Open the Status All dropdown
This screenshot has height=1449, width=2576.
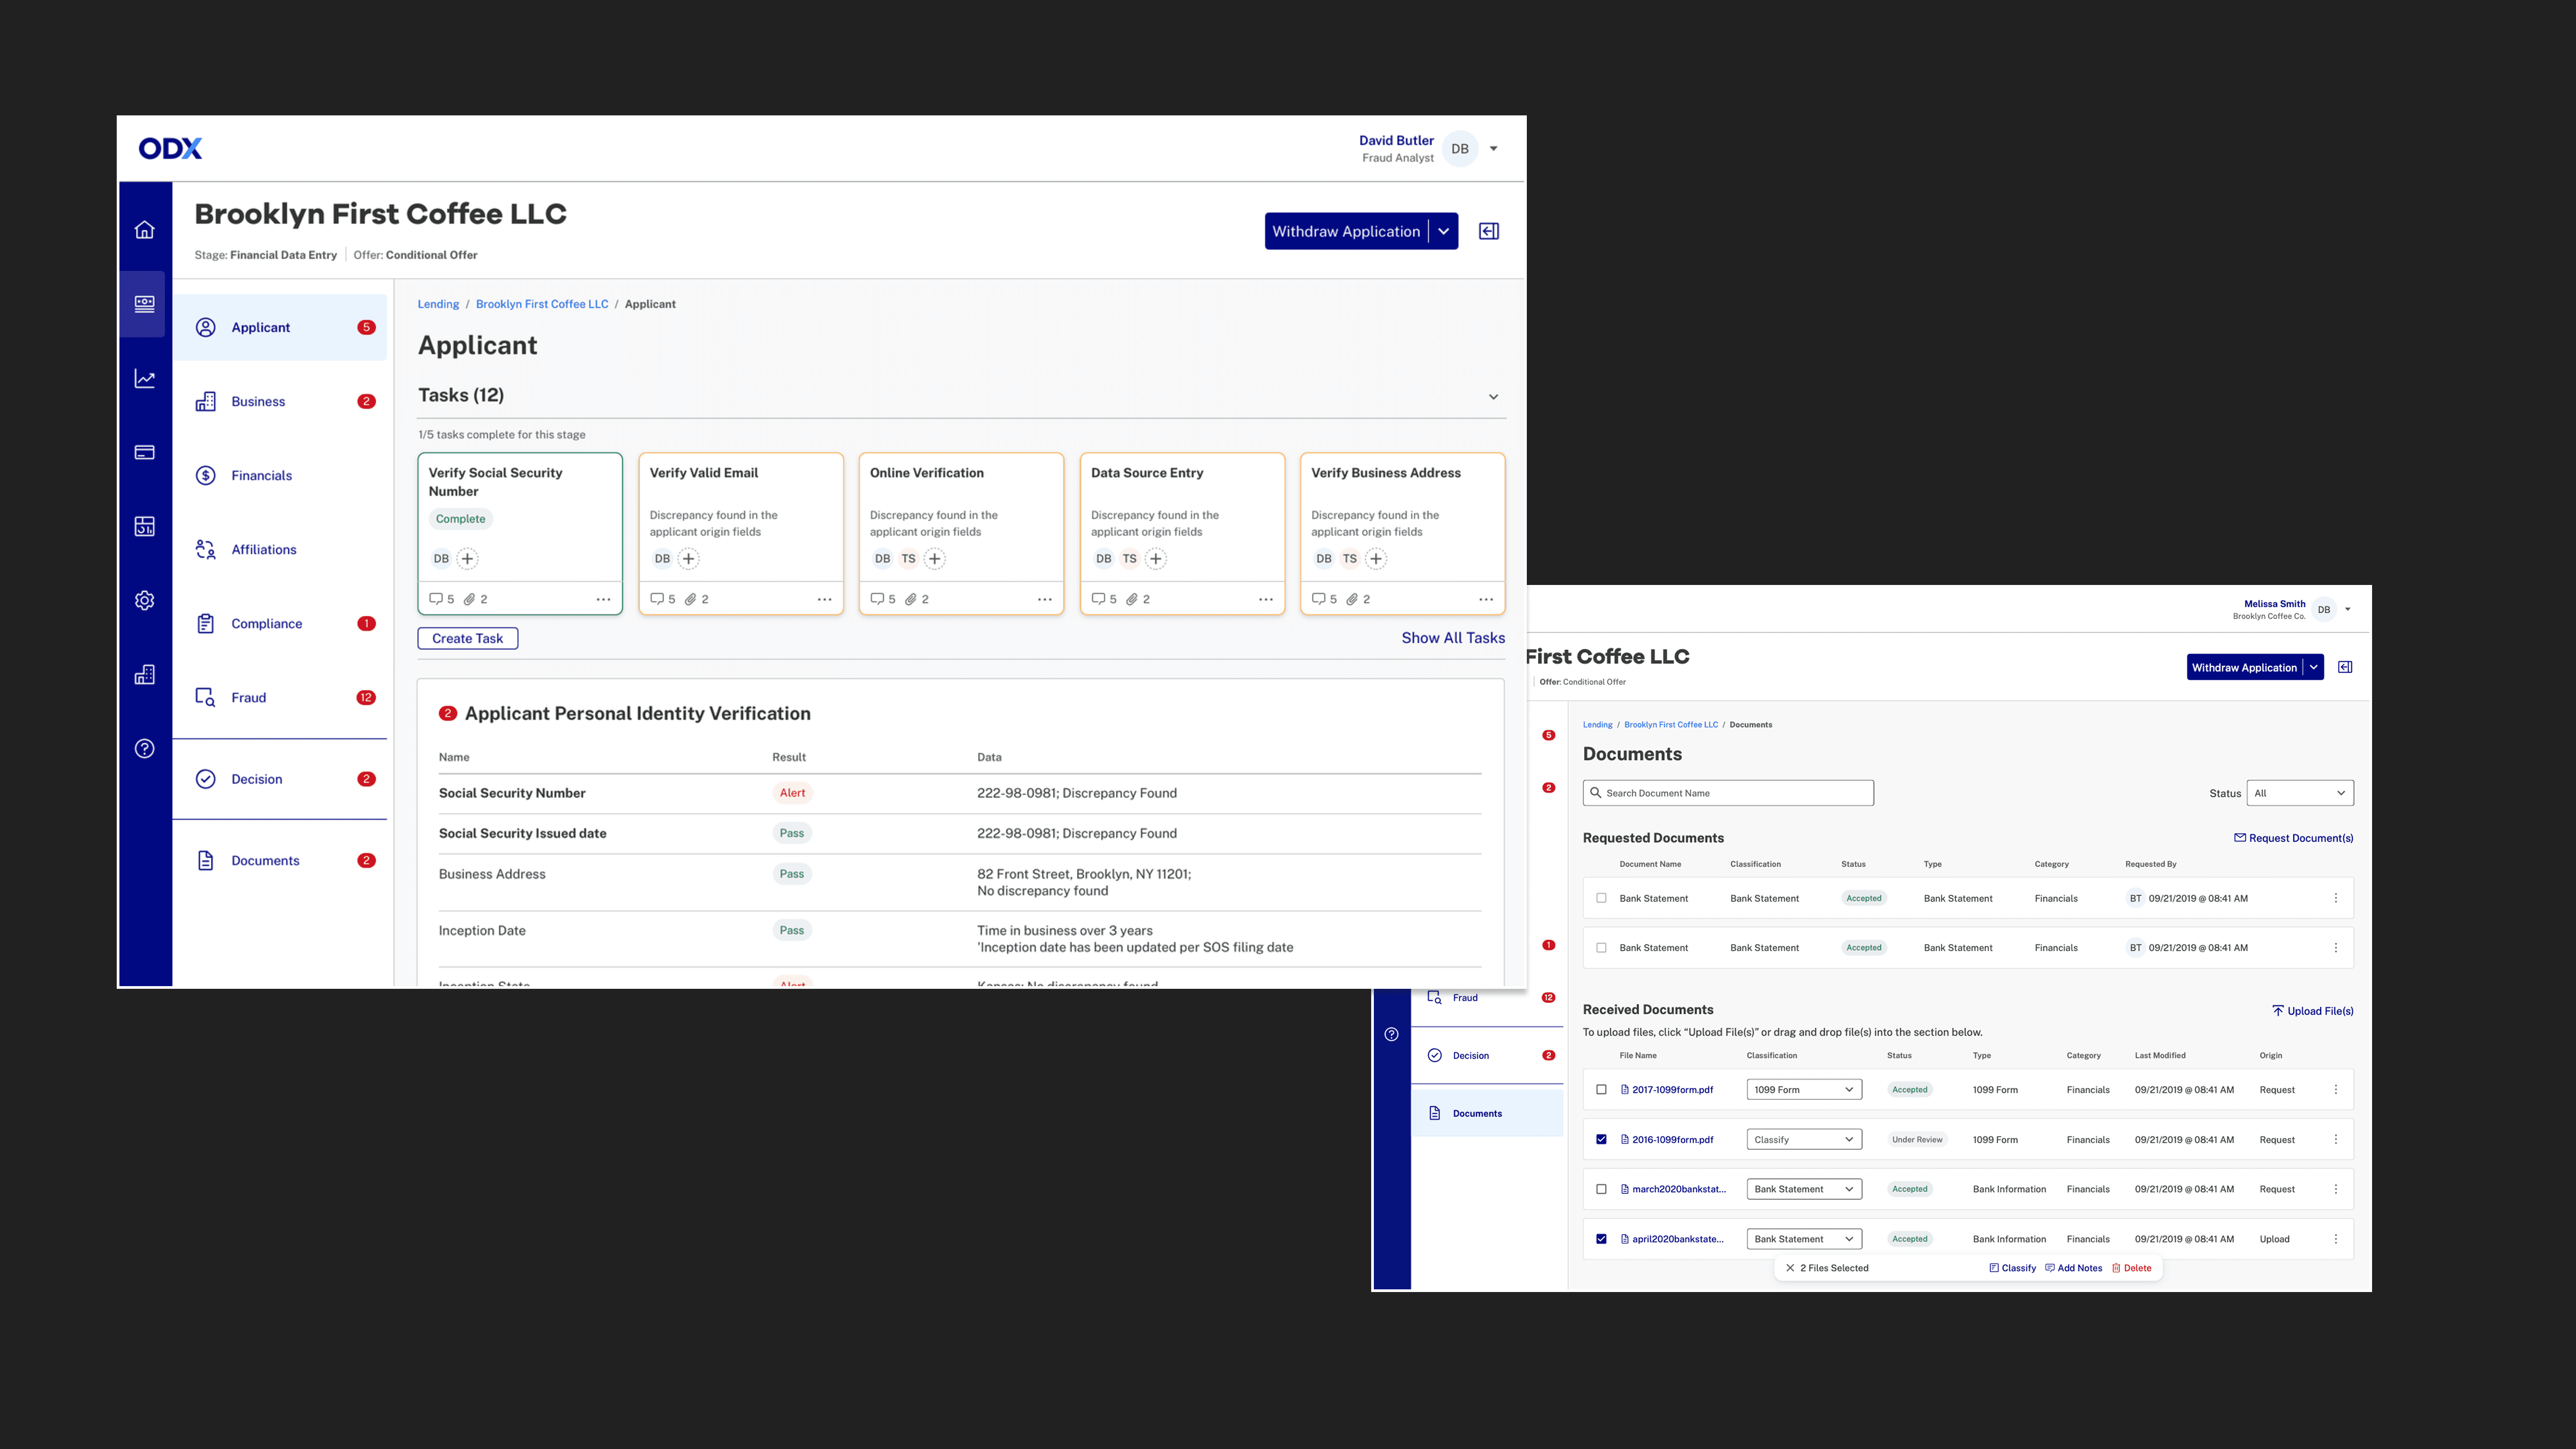click(x=2299, y=793)
